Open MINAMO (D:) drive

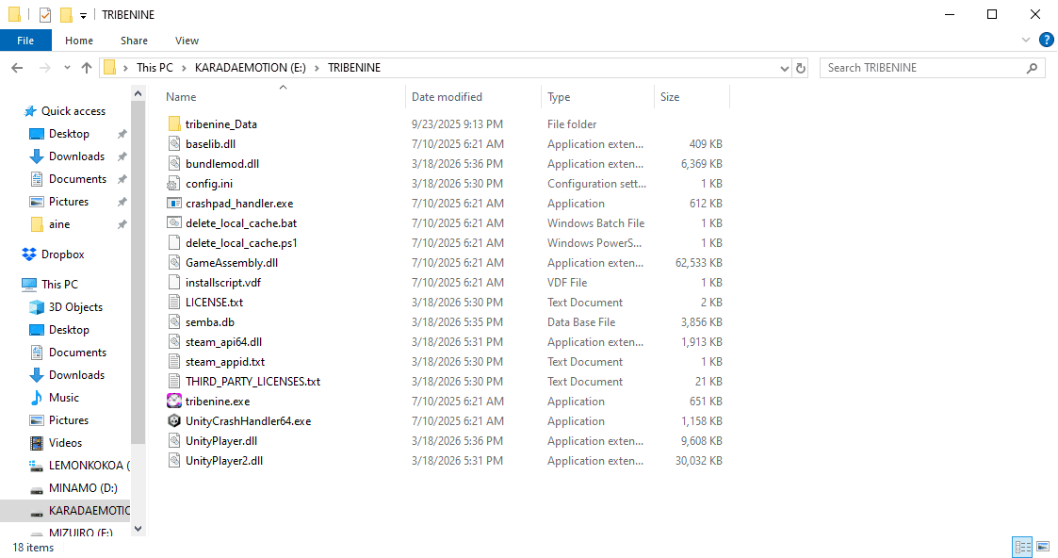[x=83, y=488]
